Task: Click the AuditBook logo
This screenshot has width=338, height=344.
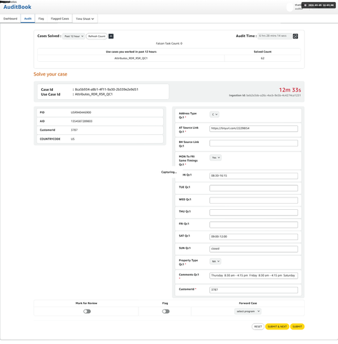Action: point(17,7)
